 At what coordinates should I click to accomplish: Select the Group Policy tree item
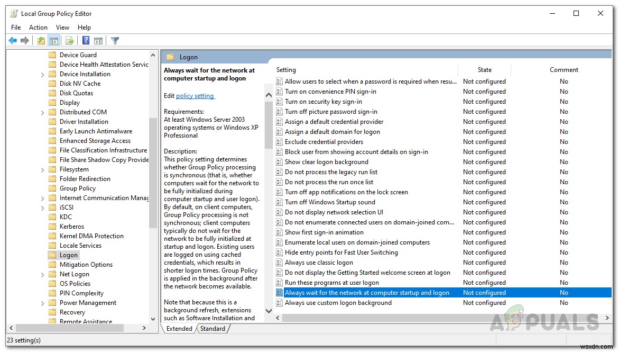point(78,188)
